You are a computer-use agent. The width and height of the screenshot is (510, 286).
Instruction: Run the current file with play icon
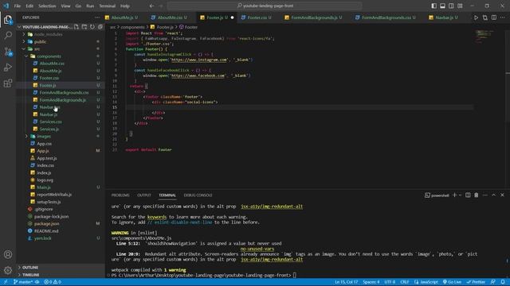[x=476, y=17]
